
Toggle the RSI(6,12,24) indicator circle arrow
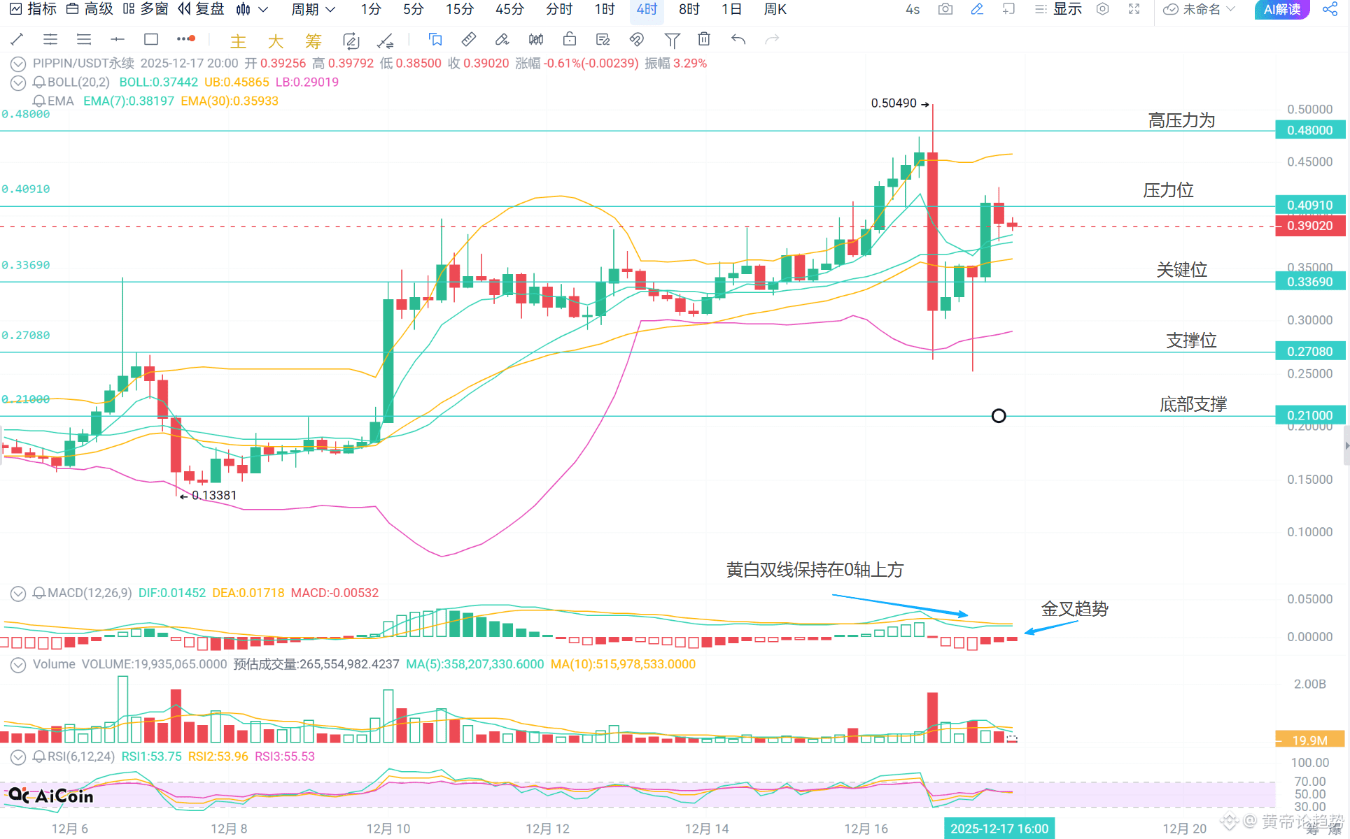(x=18, y=757)
